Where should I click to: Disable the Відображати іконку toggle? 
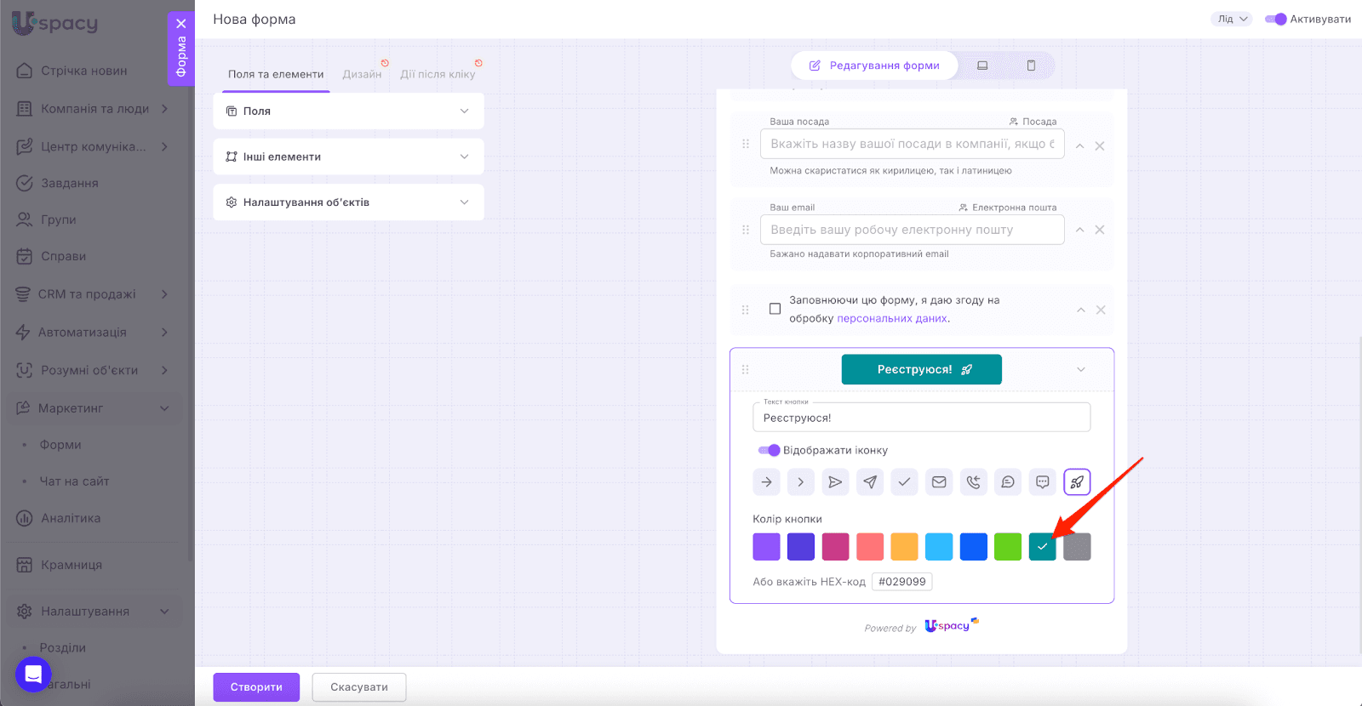tap(769, 450)
